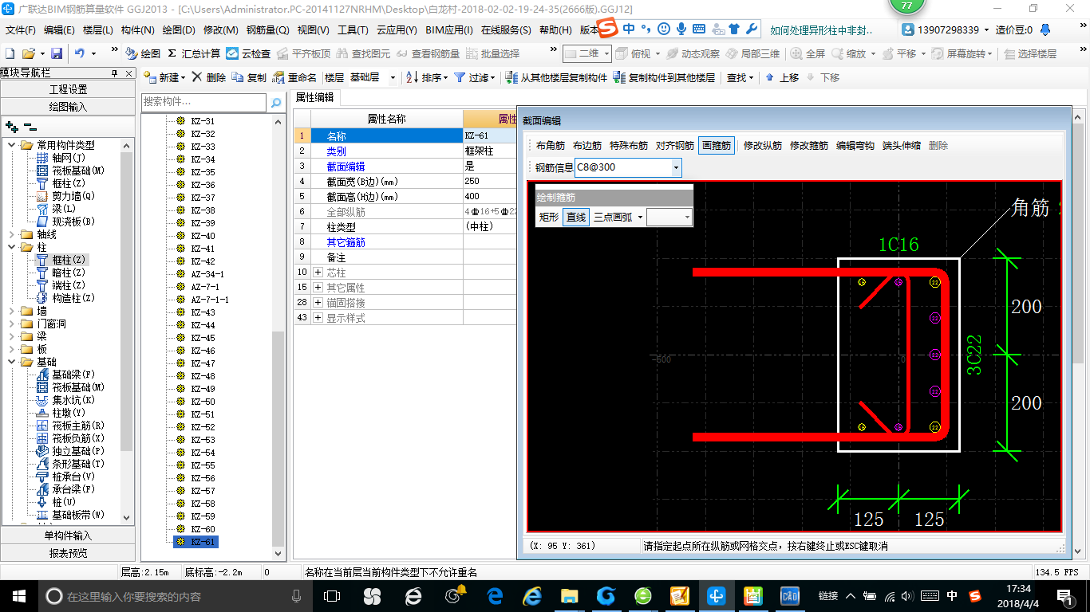Run 汇总计算 summary calculation
This screenshot has width=1090, height=612.
pos(193,53)
